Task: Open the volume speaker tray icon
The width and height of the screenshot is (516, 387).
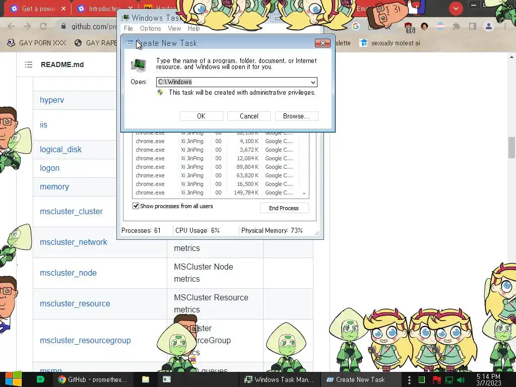Action: [x=461, y=380]
